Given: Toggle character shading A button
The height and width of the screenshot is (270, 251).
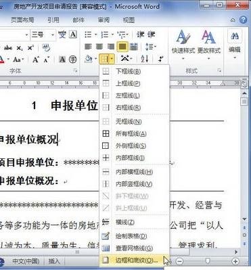Looking at the screenshot, I should 62,60.
